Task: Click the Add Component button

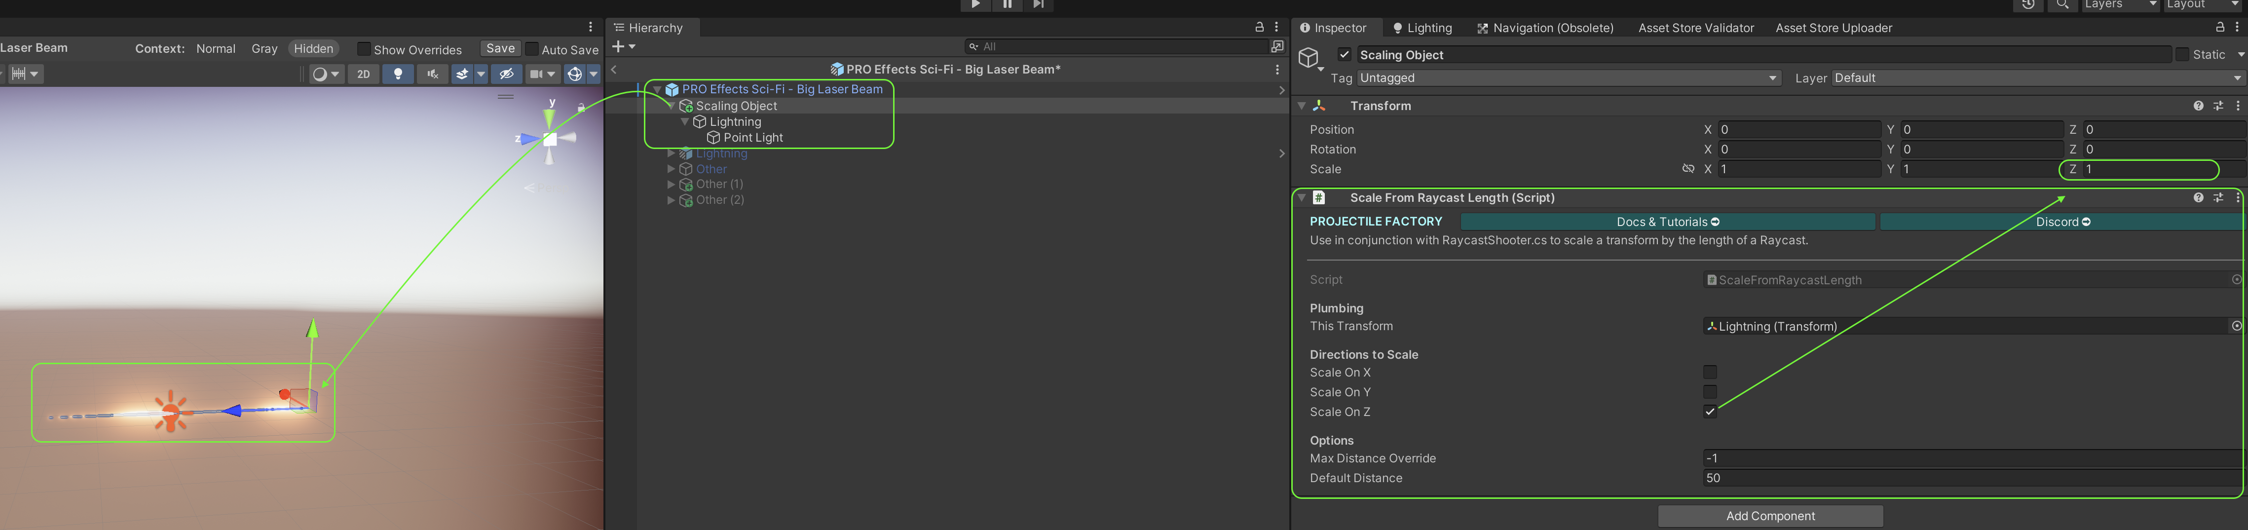Action: [x=1770, y=516]
